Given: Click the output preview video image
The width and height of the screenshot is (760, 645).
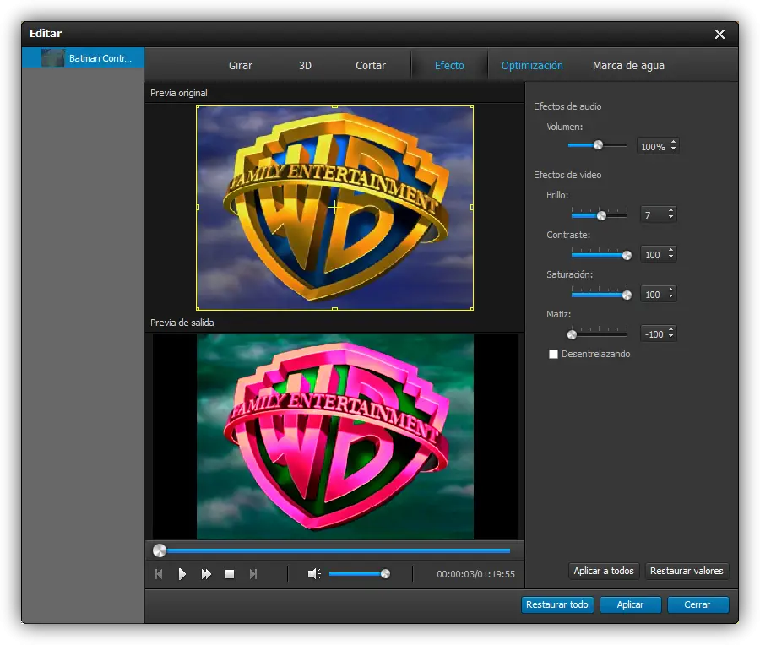Looking at the screenshot, I should pos(335,436).
